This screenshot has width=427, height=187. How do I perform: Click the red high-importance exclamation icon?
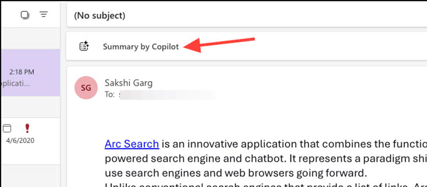[x=27, y=128]
